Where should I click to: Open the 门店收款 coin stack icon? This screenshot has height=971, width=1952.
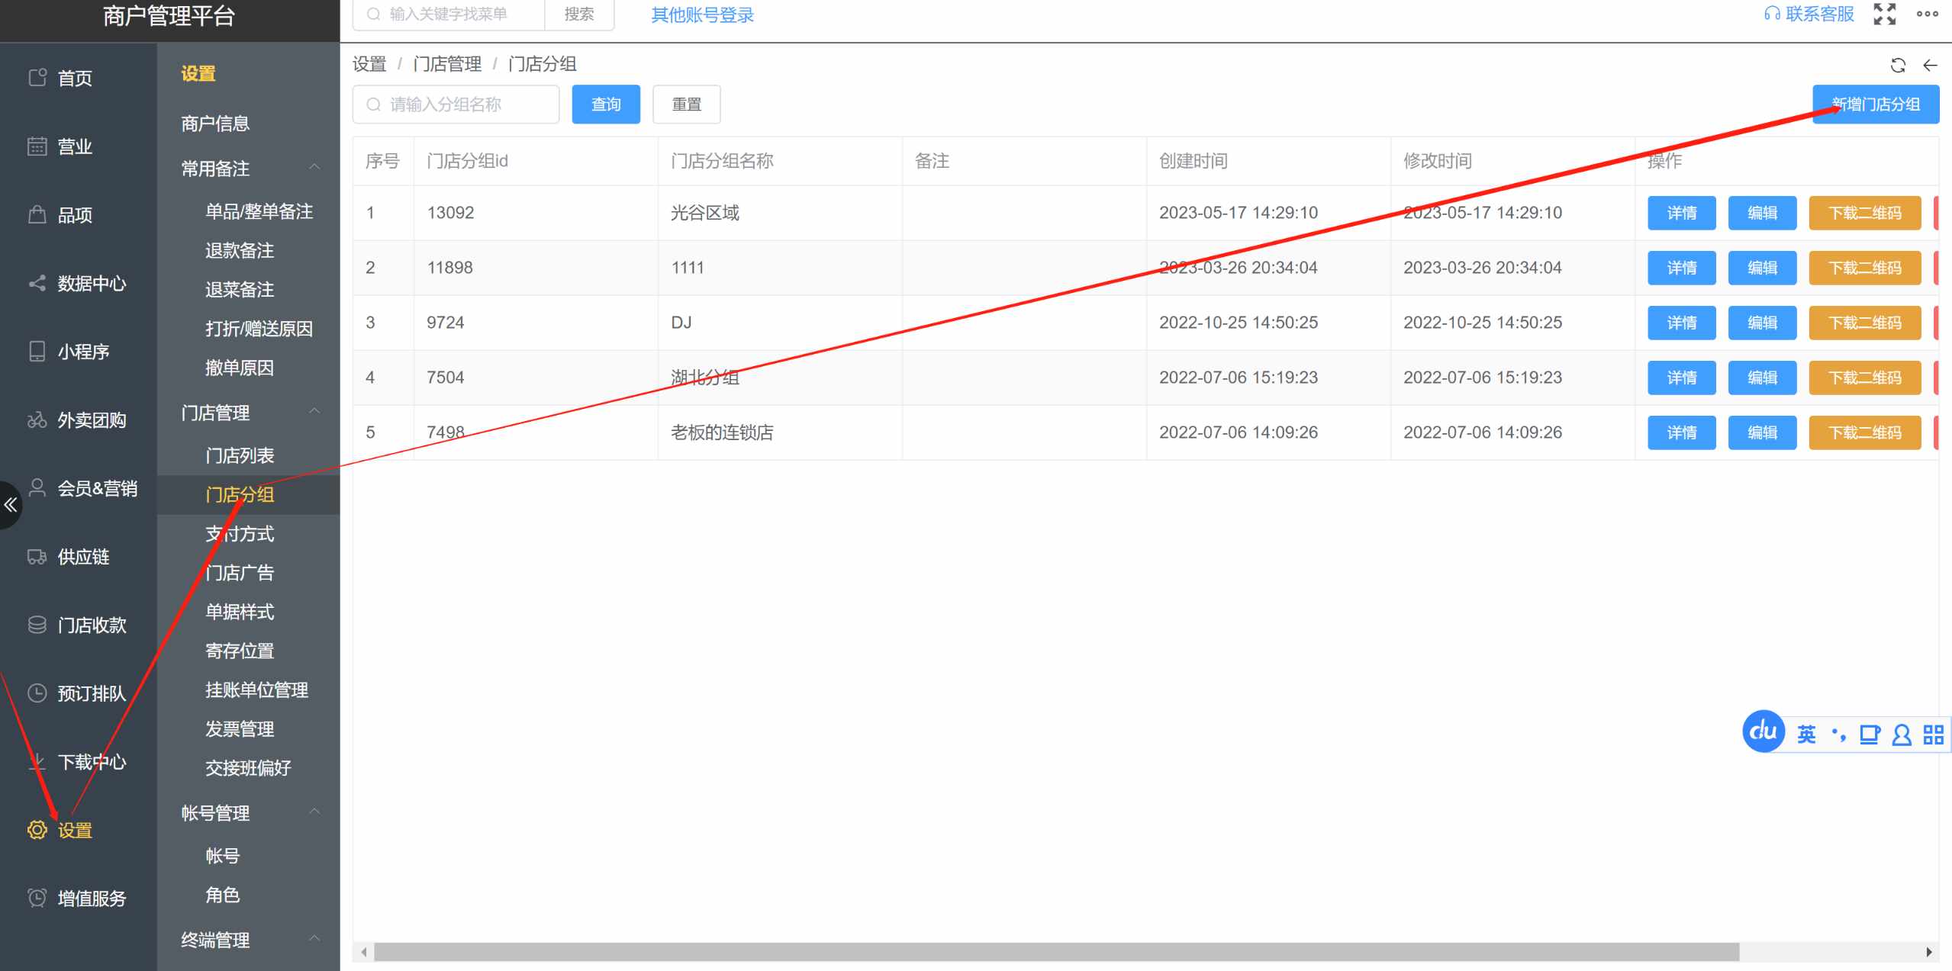pos(37,625)
